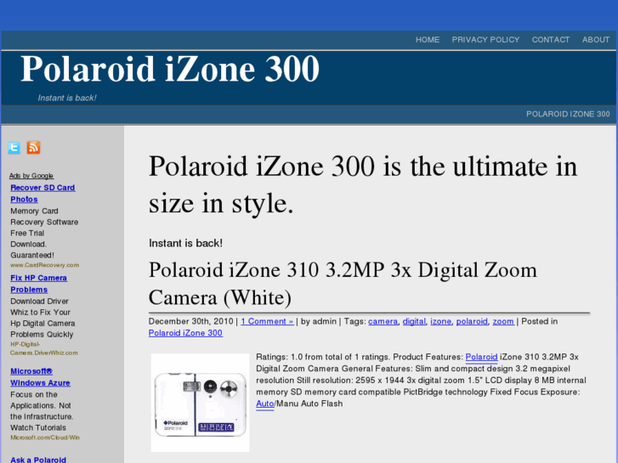Viewport: 618px width, 463px height.
Task: Open the CONTACT page
Action: pos(551,40)
